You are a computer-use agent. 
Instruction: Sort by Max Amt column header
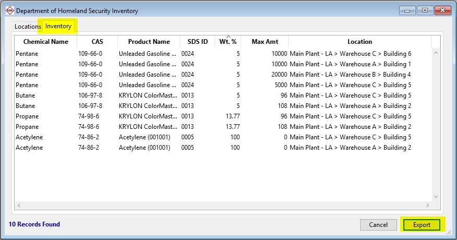pyautogui.click(x=264, y=42)
